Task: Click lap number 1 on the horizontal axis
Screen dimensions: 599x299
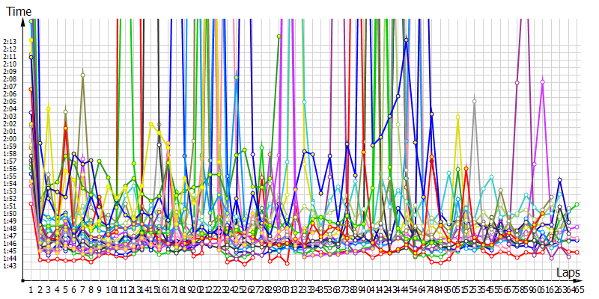Action: point(31,289)
